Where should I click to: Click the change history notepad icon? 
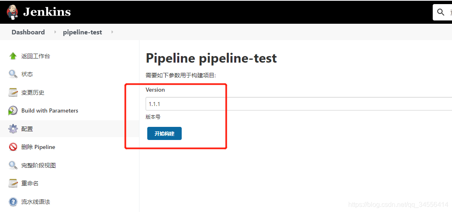click(13, 92)
